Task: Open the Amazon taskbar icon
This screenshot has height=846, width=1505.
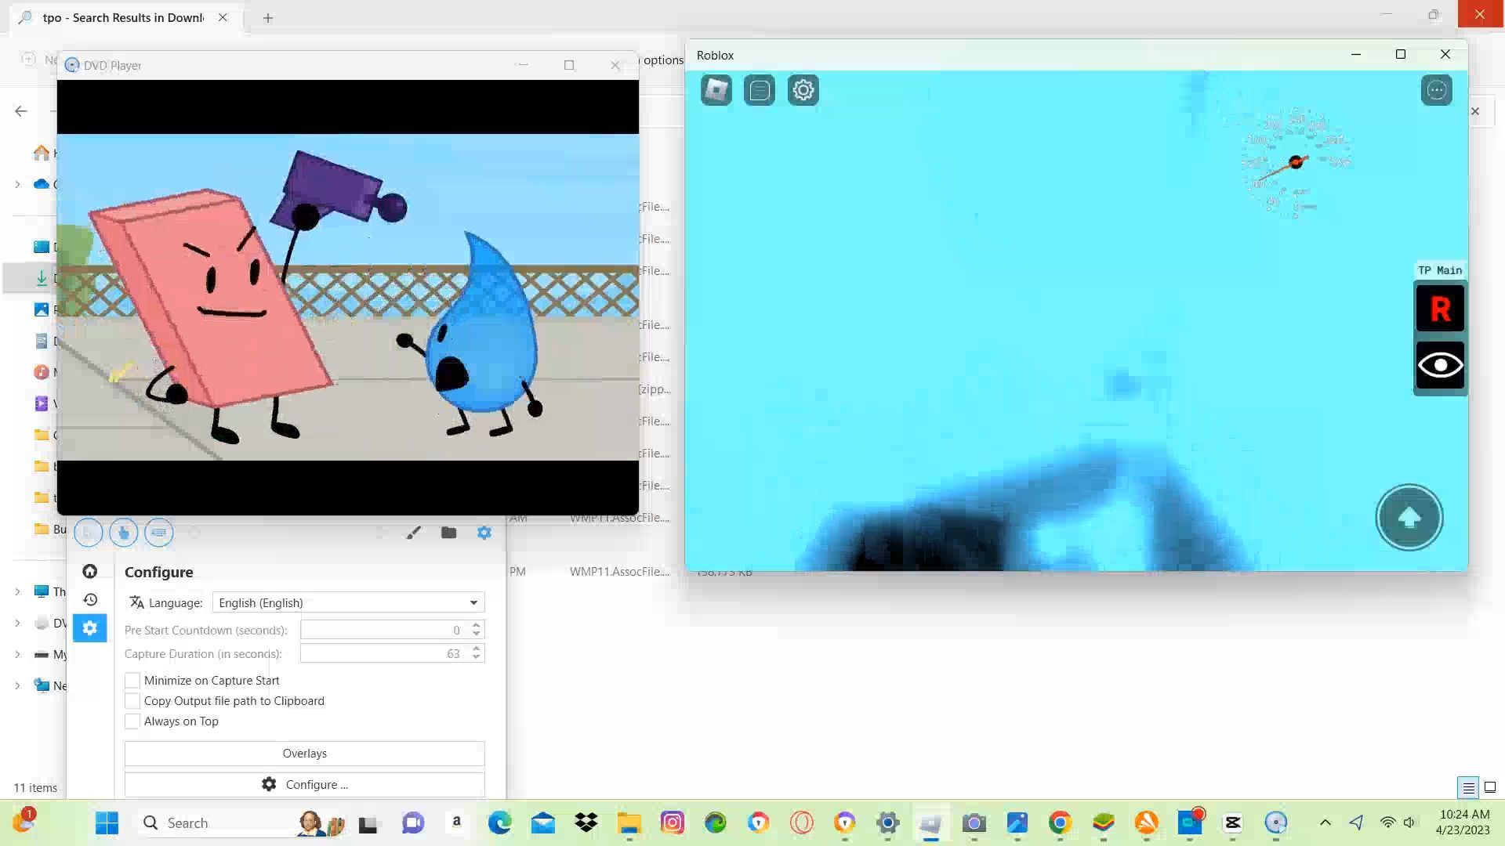Action: [x=456, y=822]
